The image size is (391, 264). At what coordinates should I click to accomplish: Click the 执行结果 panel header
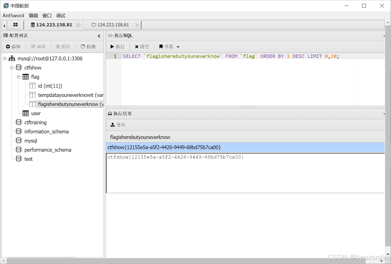(245, 113)
